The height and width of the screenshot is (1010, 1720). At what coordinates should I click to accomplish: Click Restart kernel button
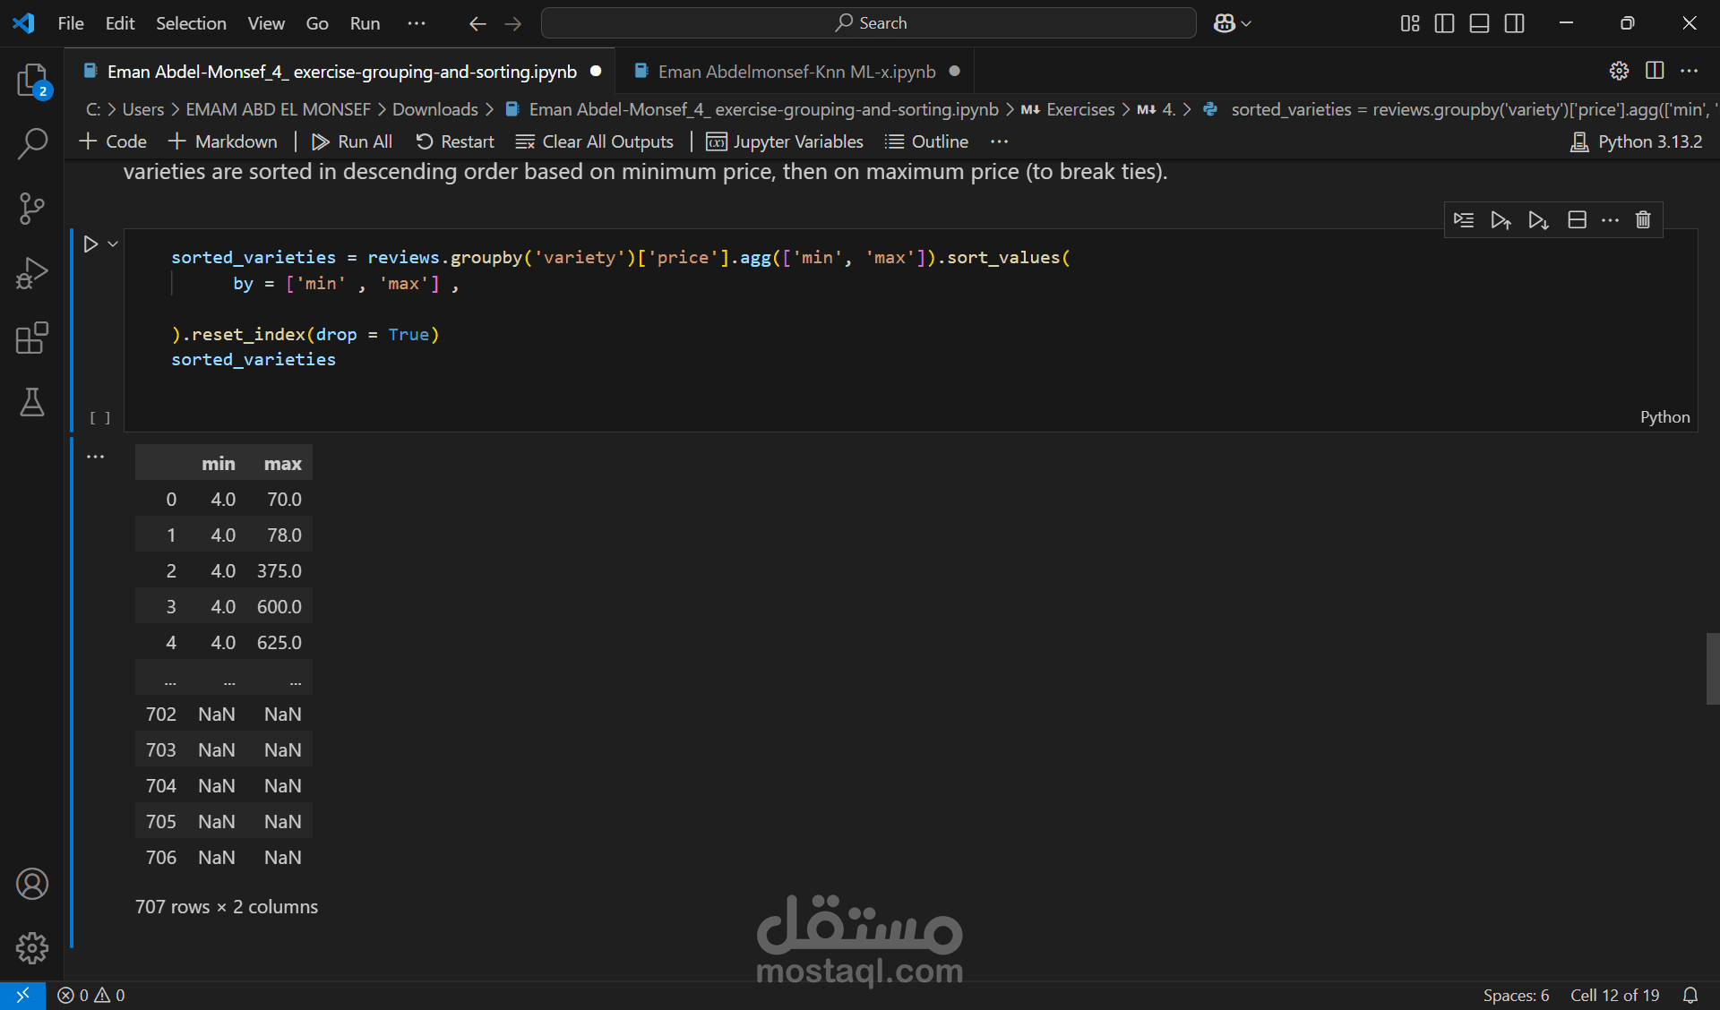pos(455,141)
